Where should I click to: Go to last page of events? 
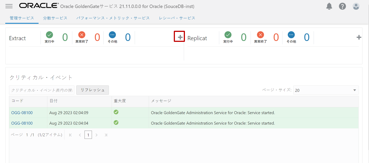tap(106, 135)
